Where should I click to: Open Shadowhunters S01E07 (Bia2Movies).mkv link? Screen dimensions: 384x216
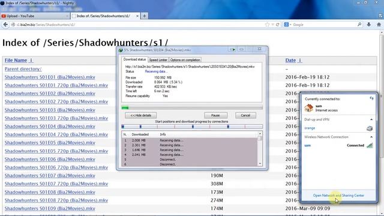[50, 176]
